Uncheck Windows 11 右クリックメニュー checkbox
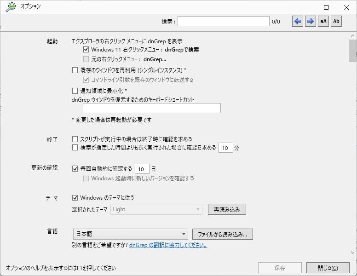The image size is (357, 276). 86,49
